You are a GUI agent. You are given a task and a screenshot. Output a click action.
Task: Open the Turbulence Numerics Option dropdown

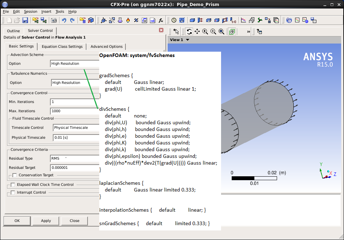click(75, 82)
